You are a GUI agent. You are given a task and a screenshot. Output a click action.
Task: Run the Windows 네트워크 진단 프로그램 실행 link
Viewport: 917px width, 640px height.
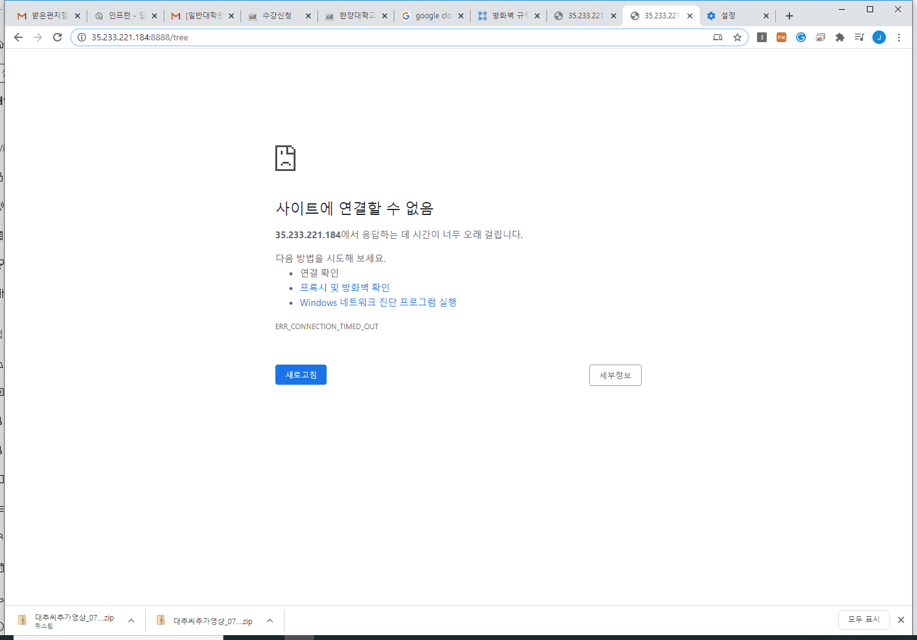tap(378, 302)
